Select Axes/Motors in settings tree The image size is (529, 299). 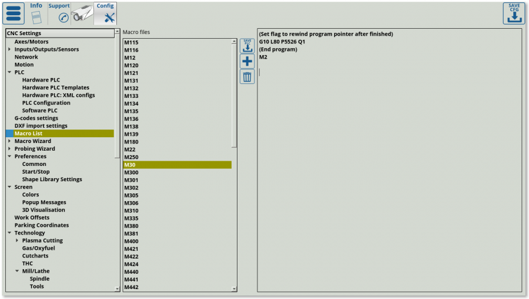(31, 42)
